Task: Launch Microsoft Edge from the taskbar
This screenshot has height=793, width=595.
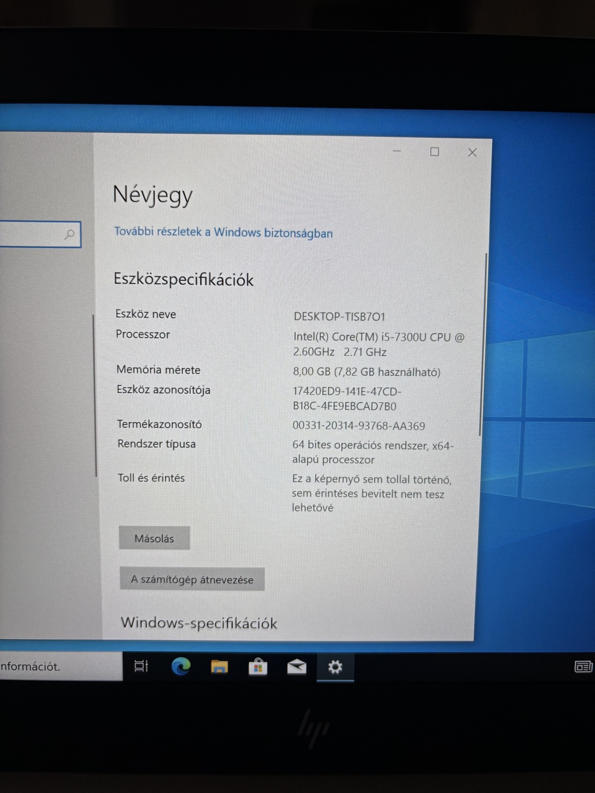Action: click(181, 666)
